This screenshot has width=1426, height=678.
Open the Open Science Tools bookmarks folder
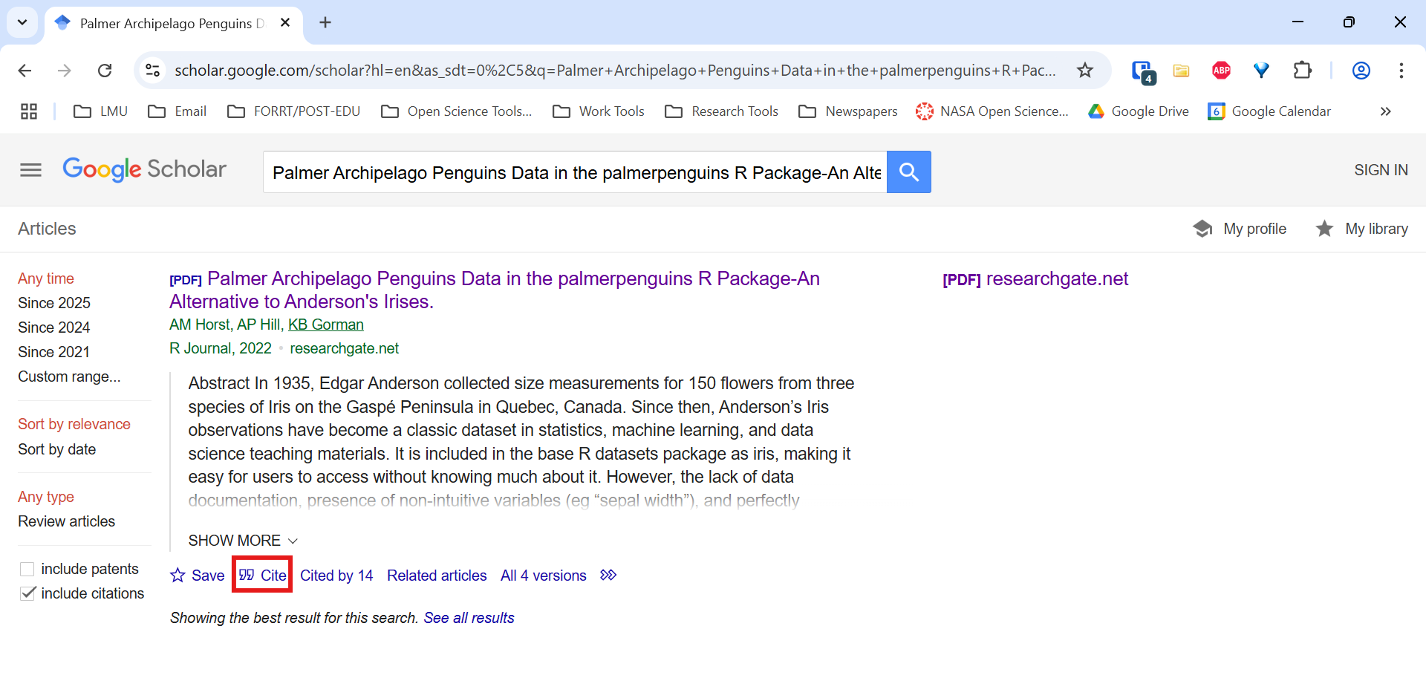(x=456, y=111)
